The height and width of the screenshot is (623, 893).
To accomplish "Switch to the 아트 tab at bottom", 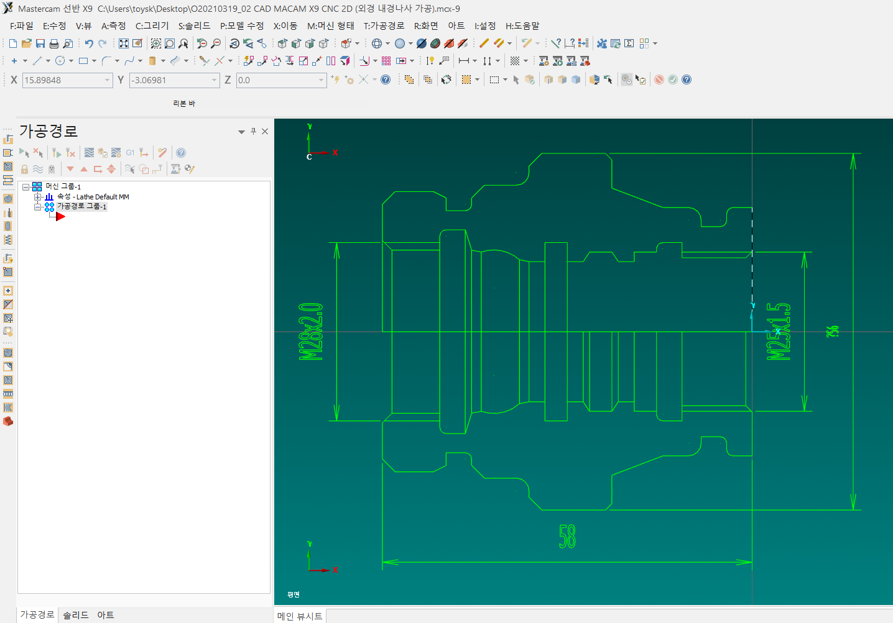I will (x=106, y=615).
